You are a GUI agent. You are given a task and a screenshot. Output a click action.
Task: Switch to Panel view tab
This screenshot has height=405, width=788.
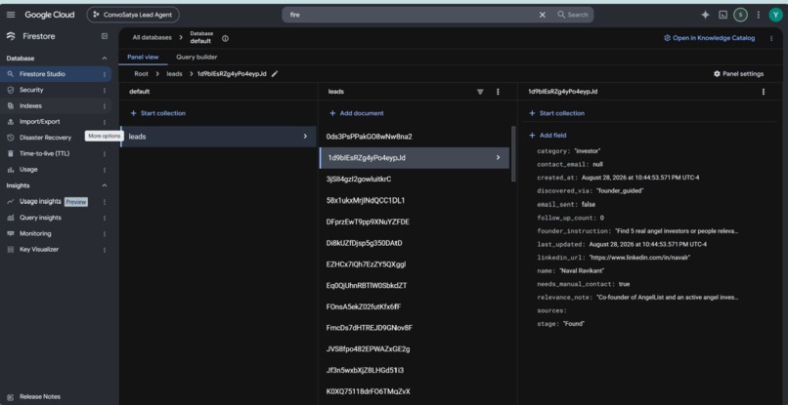point(143,58)
